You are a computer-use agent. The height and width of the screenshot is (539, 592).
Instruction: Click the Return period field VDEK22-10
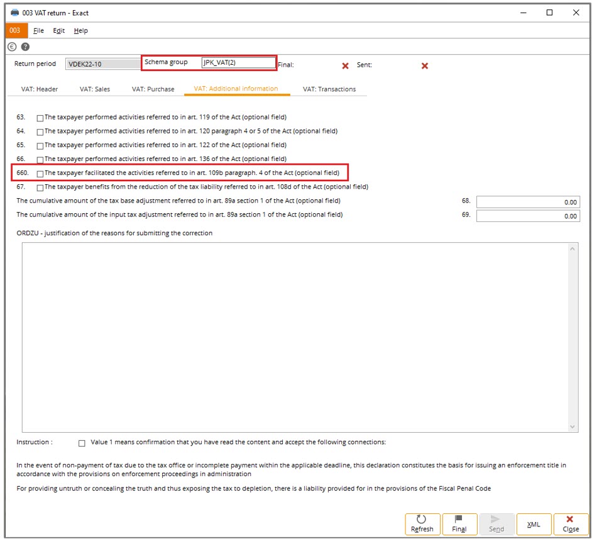tap(103, 64)
